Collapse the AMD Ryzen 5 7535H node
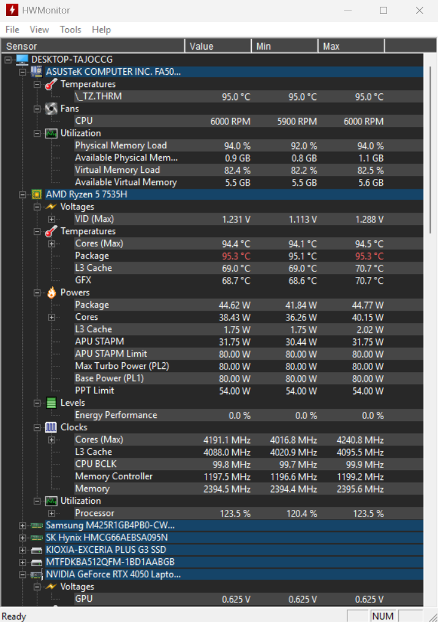The width and height of the screenshot is (438, 622). [23, 194]
